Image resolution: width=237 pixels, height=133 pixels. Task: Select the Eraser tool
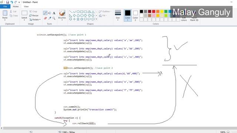click(x=45, y=18)
